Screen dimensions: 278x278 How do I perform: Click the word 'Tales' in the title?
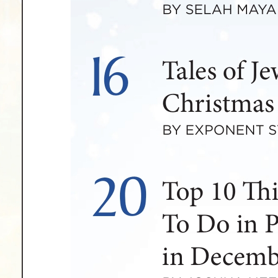pos(189,71)
